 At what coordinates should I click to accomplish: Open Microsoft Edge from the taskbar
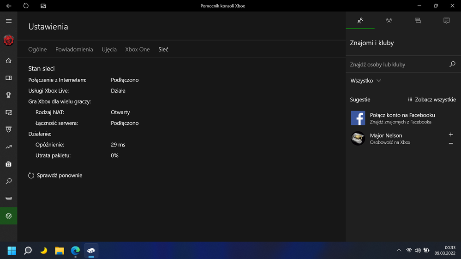tap(75, 251)
